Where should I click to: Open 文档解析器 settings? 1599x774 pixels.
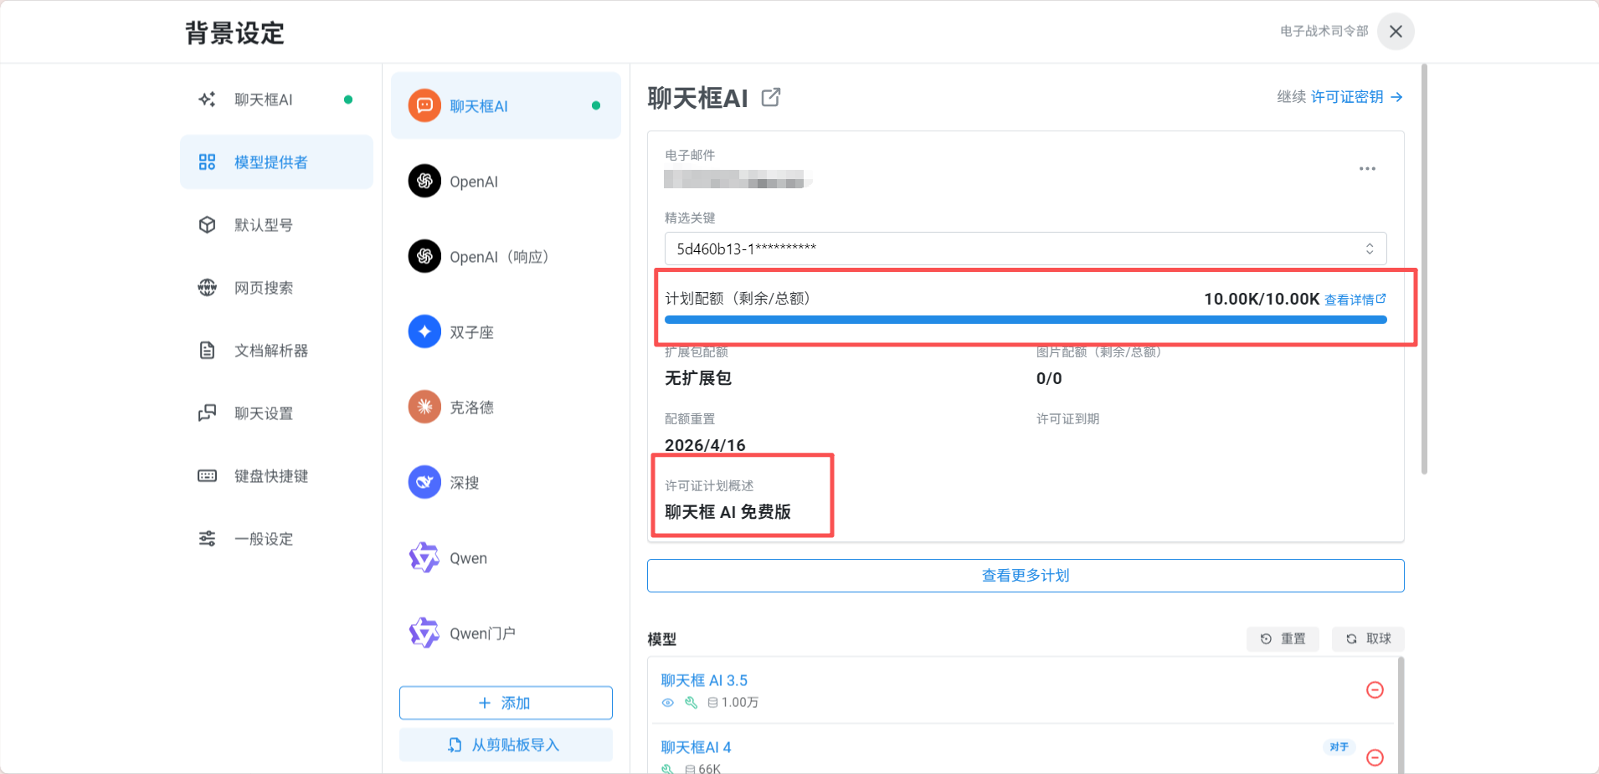click(276, 351)
